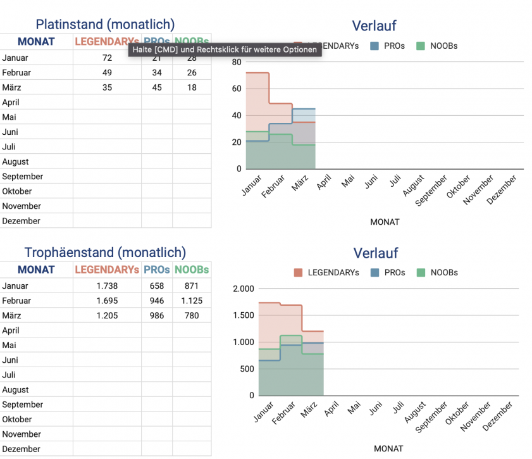Click the green NOOBs legend swatch in the upper chart
The width and height of the screenshot is (532, 459).
pyautogui.click(x=421, y=46)
